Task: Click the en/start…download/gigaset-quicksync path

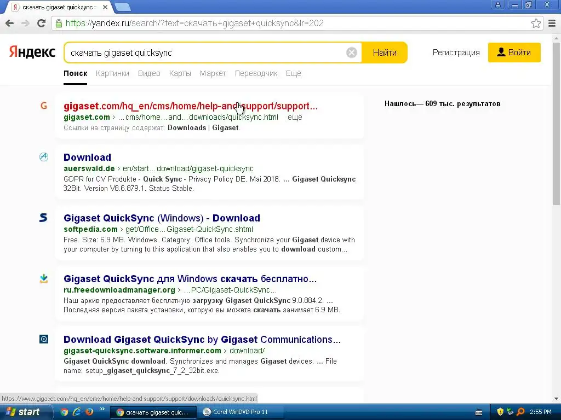Action: coord(188,168)
